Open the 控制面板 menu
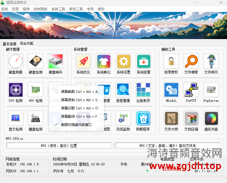Image resolution: width=227 pixels, height=183 pixels. tap(41, 9)
